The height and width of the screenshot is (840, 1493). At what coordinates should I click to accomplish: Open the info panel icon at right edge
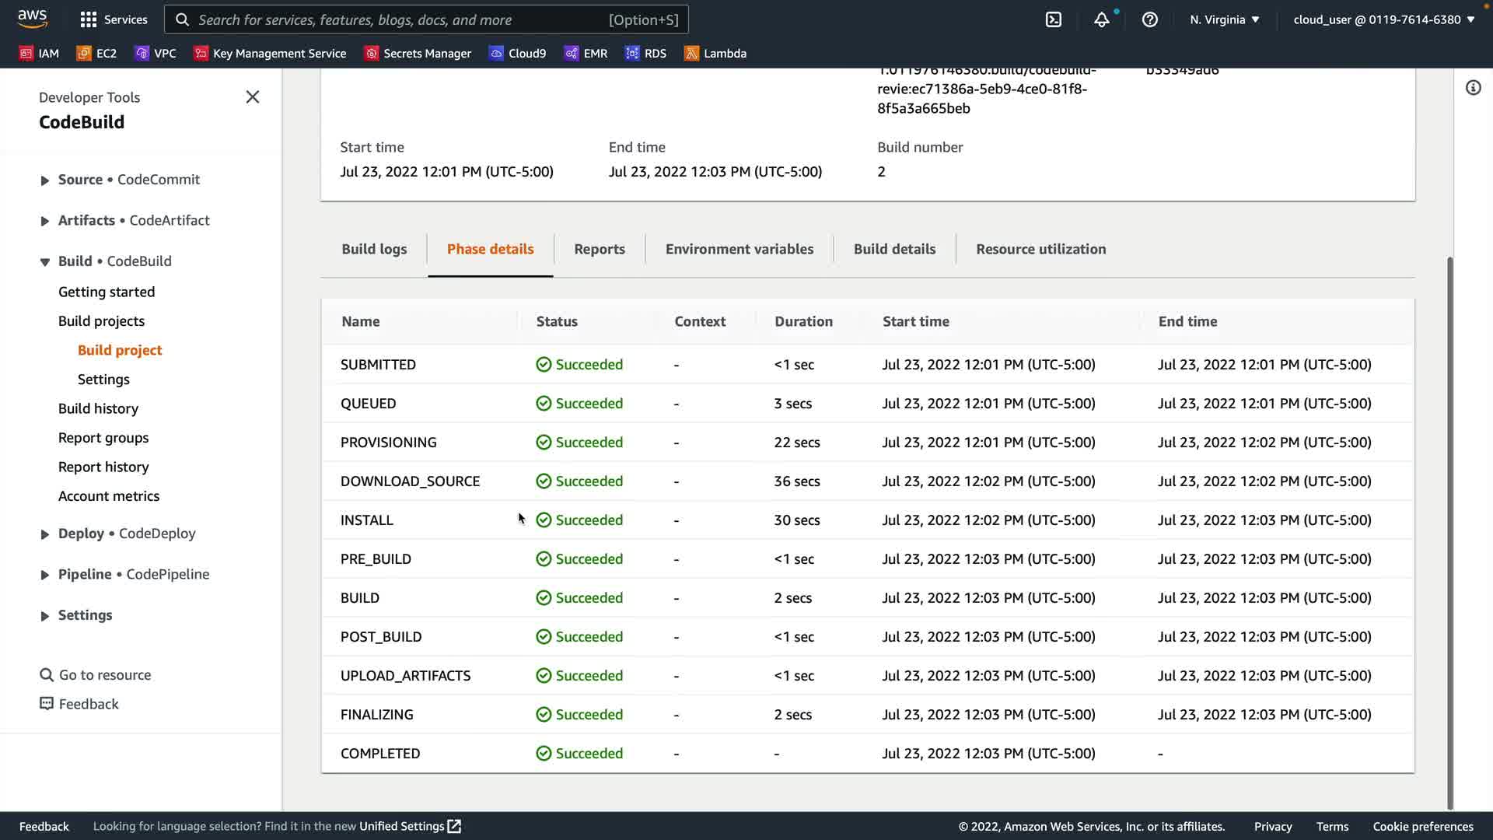(1473, 88)
